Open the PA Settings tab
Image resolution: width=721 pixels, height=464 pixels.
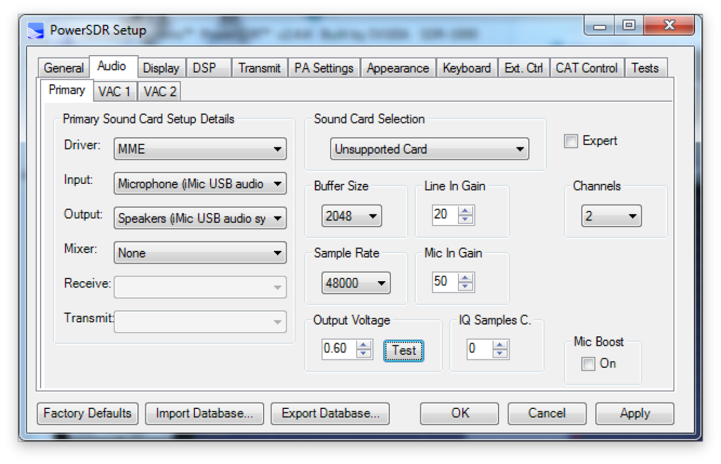pos(324,68)
